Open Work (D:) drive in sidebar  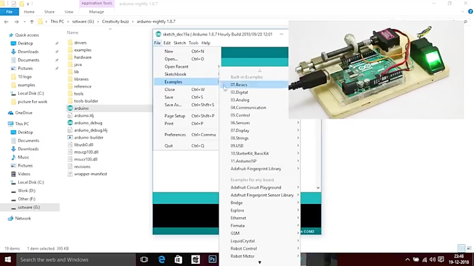(x=26, y=191)
